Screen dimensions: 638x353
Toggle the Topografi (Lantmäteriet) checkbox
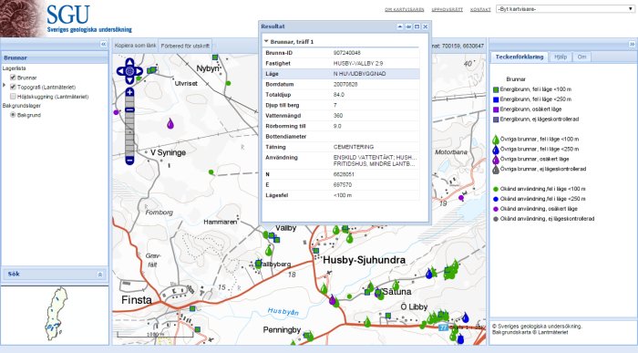point(13,87)
